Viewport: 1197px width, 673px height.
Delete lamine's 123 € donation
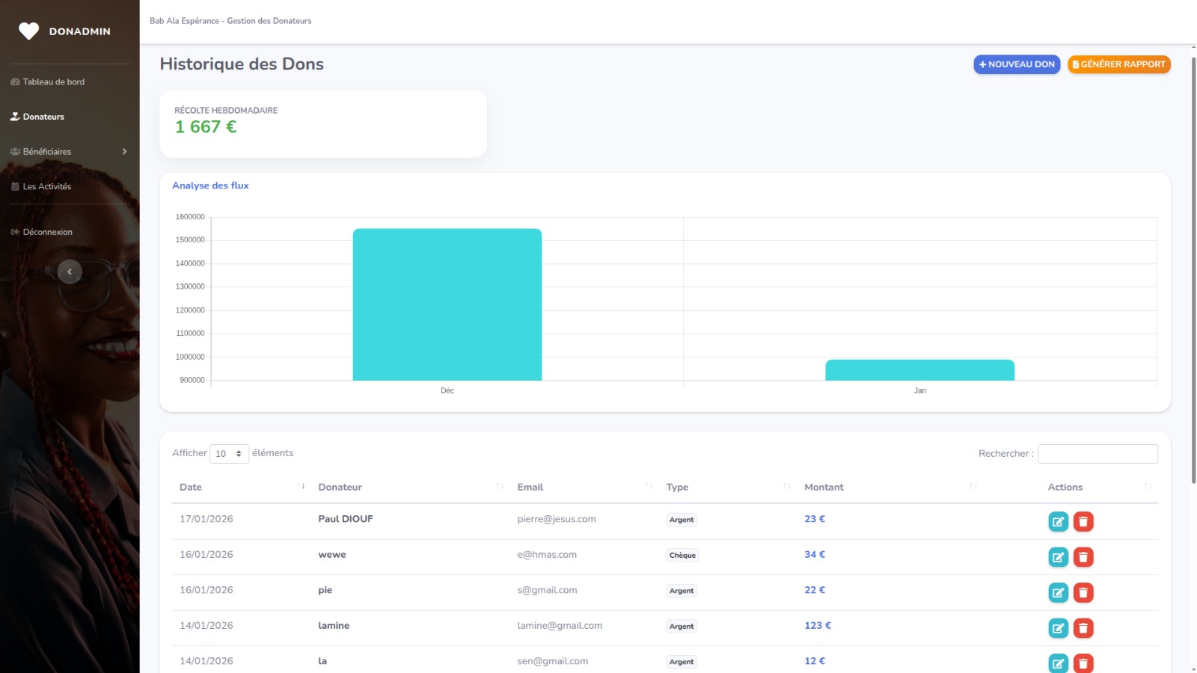pyautogui.click(x=1083, y=628)
